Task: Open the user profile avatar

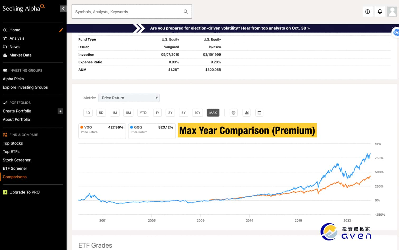Action: 392,12
